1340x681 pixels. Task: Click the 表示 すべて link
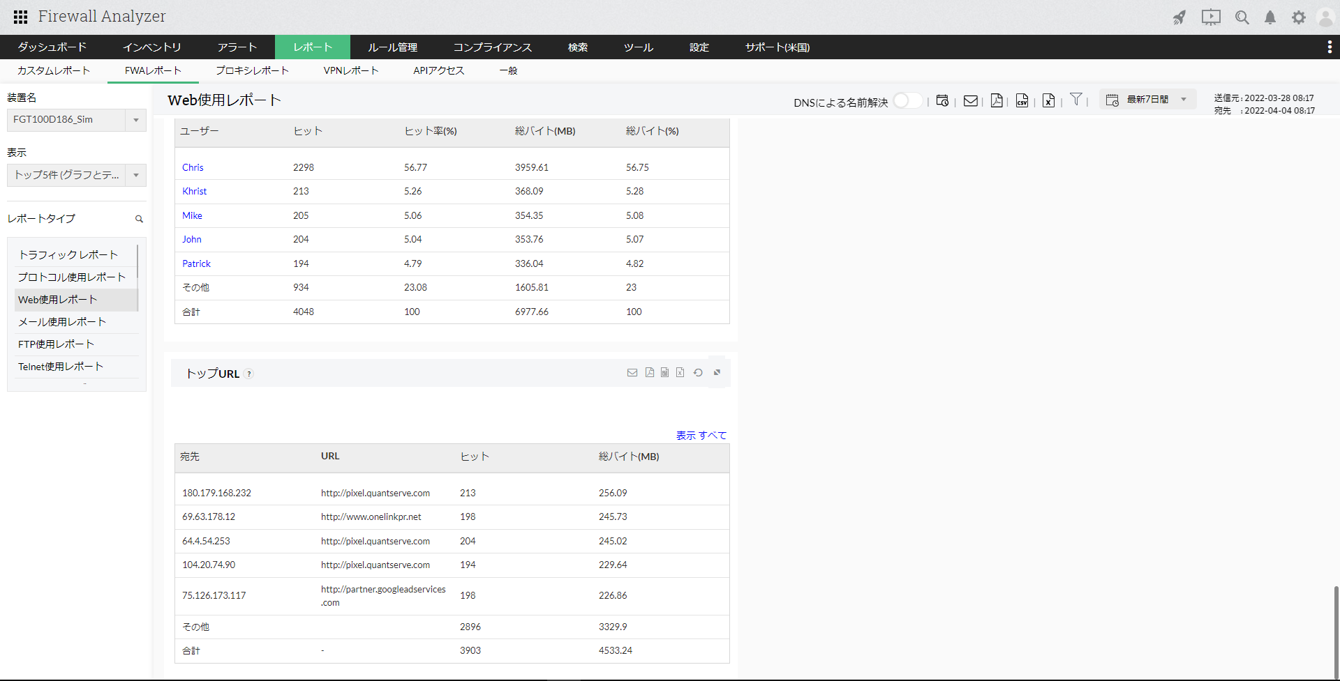point(701,436)
